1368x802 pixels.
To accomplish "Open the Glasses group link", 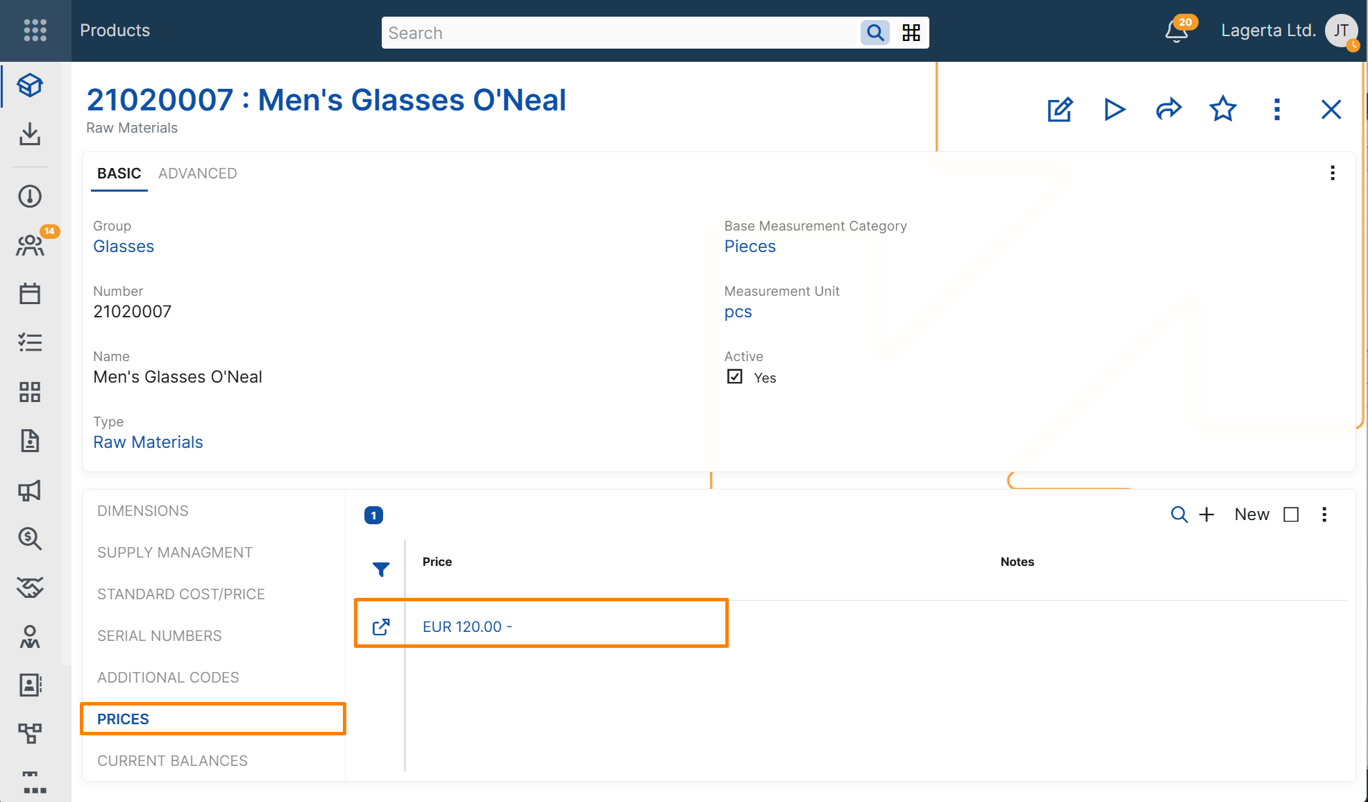I will pyautogui.click(x=124, y=247).
